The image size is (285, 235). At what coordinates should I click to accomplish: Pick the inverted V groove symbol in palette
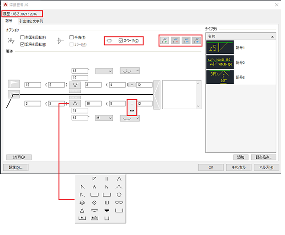point(119,179)
